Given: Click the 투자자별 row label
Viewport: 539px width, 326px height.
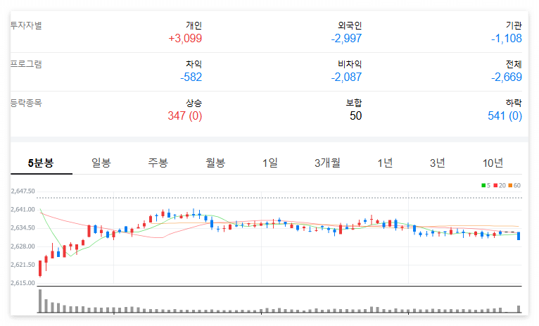Looking at the screenshot, I should [x=26, y=25].
